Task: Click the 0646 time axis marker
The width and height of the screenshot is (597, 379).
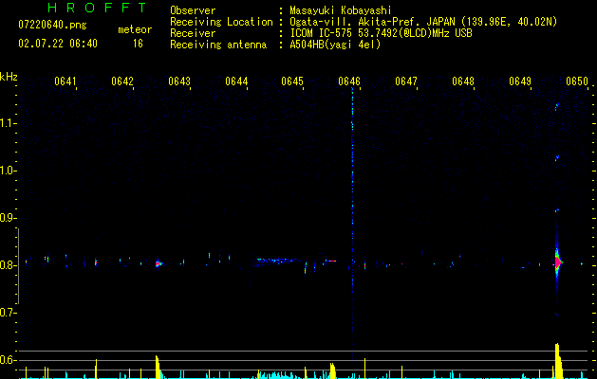Action: pyautogui.click(x=349, y=81)
